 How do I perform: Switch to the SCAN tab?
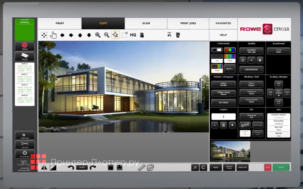pyautogui.click(x=145, y=23)
